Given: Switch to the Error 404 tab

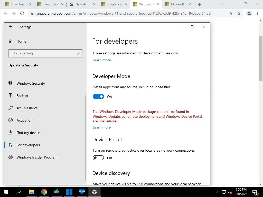Looking at the screenshot, I should (x=48, y=4).
